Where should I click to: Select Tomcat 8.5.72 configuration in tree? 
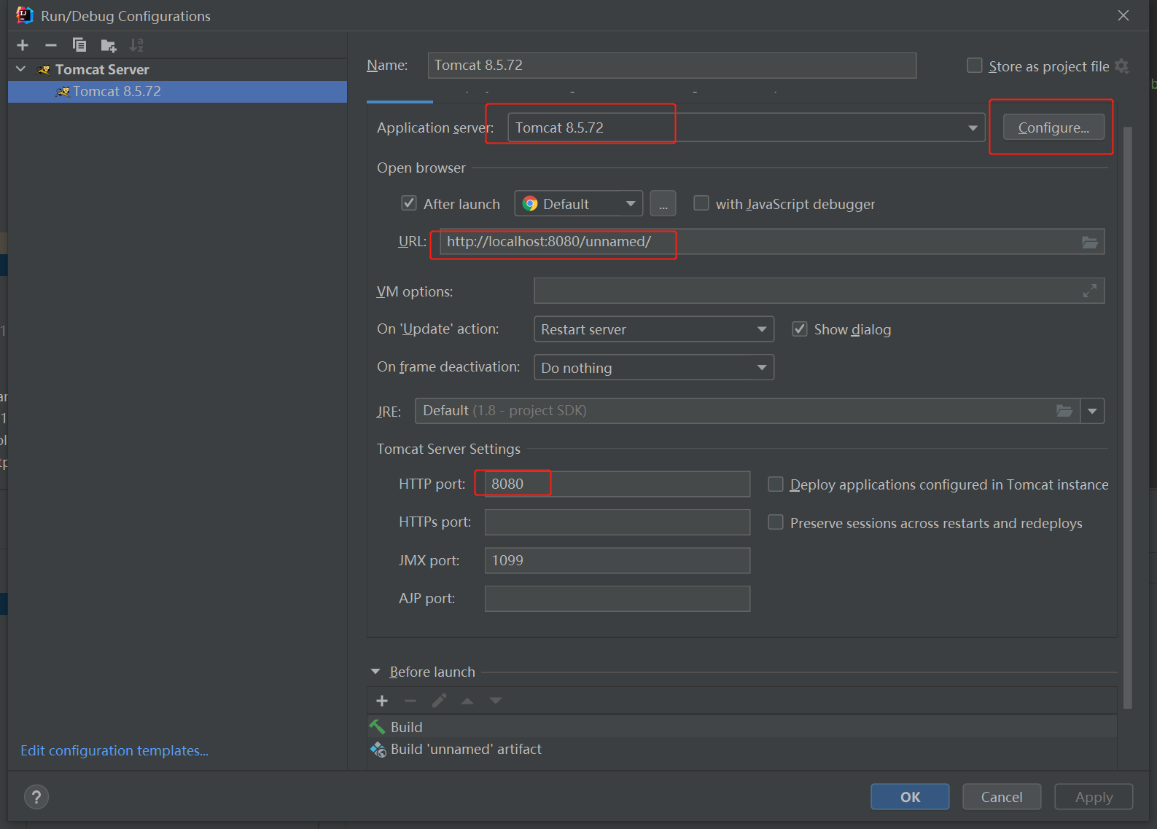(x=177, y=92)
